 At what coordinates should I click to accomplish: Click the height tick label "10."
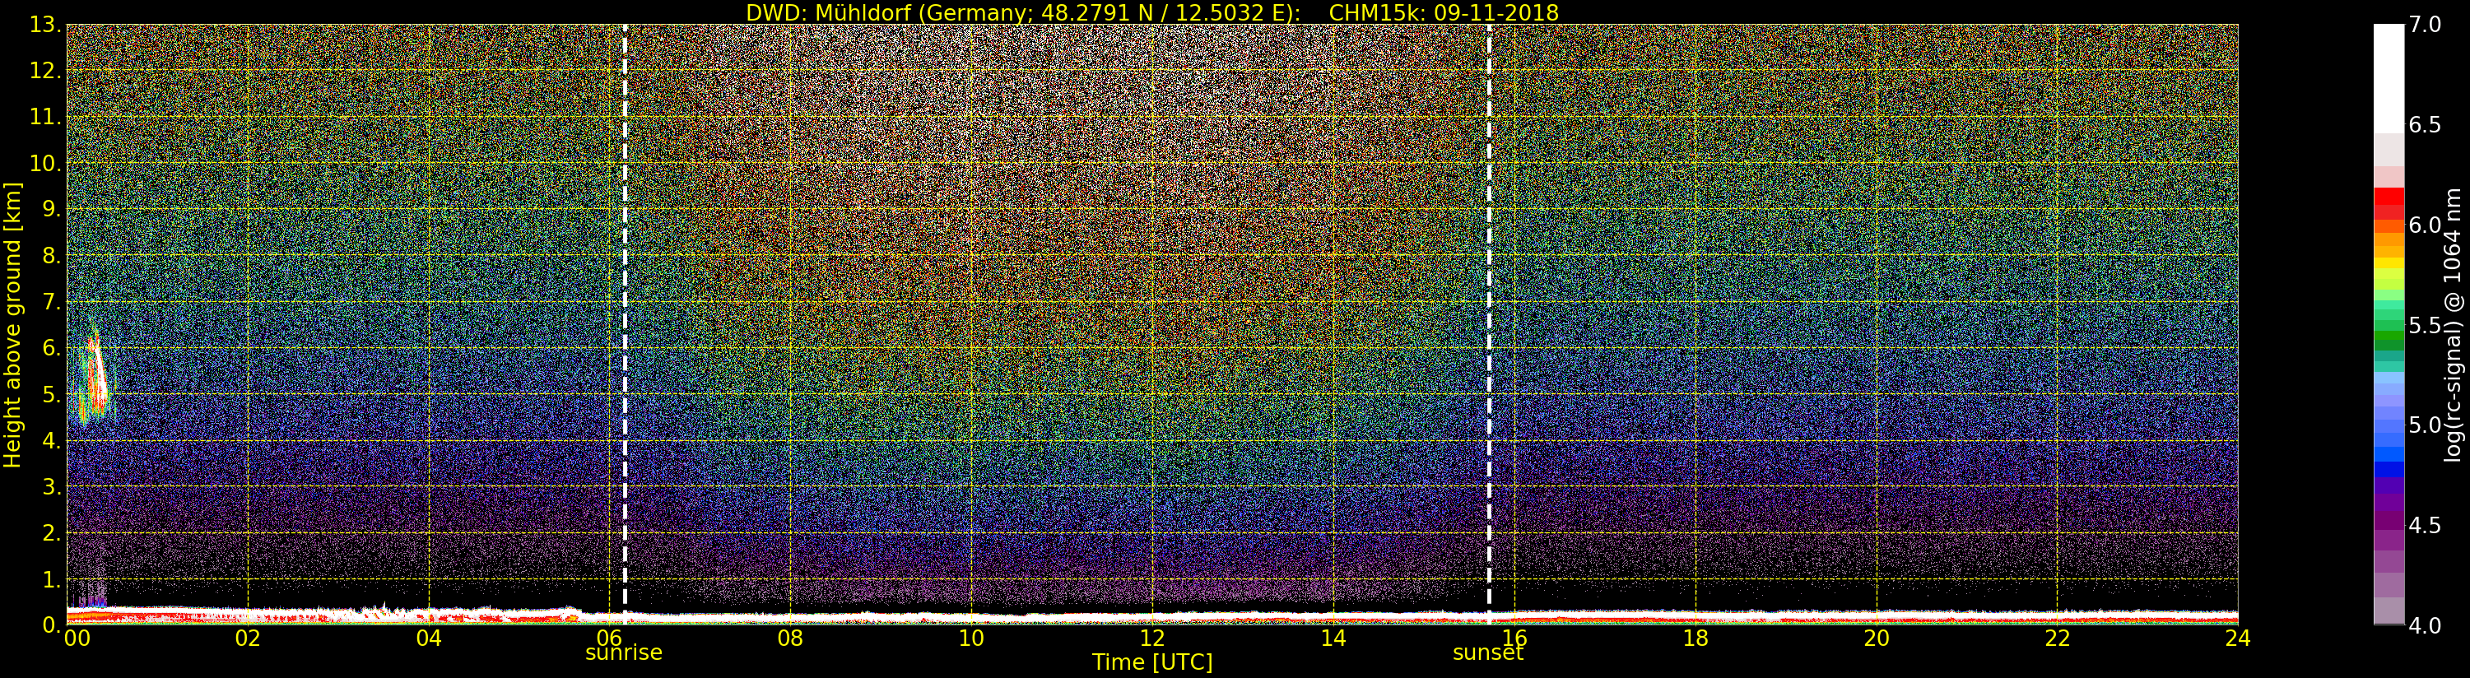tap(46, 163)
